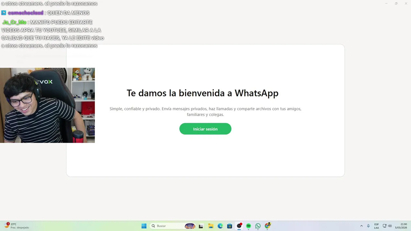
Task: Click the 'Te damos la bienvenida a WhatsApp' heading
Action: pyautogui.click(x=202, y=93)
